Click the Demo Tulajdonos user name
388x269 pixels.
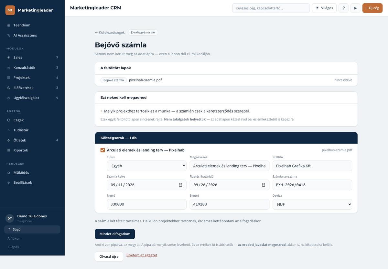(32, 216)
